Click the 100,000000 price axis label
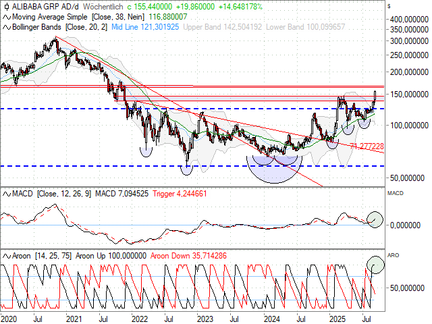 pos(410,126)
